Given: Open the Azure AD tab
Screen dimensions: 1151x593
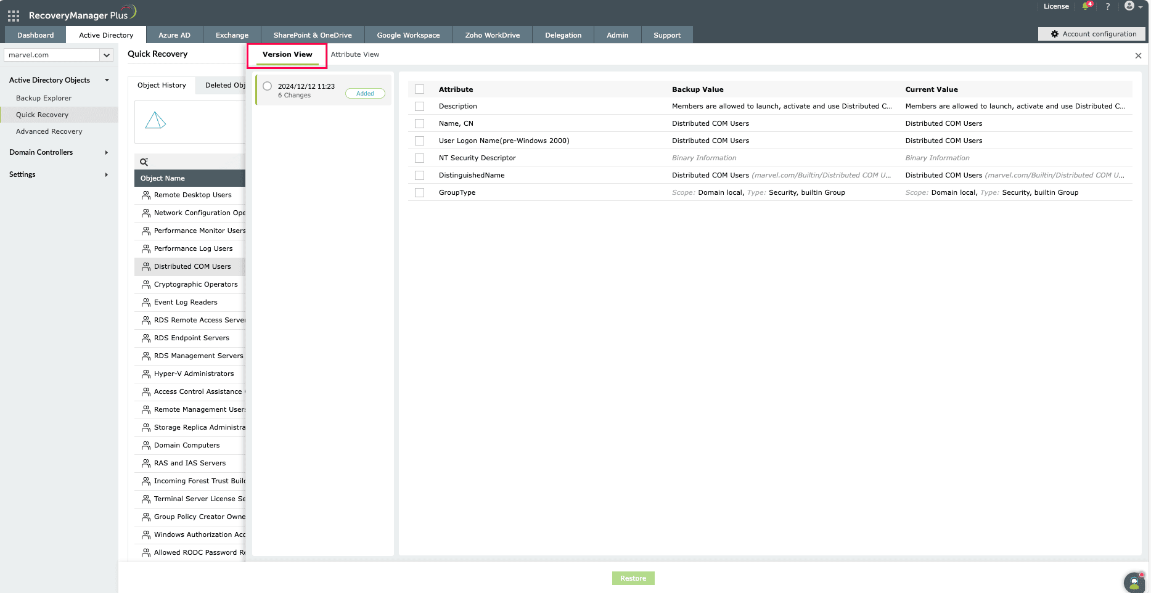Looking at the screenshot, I should pyautogui.click(x=174, y=35).
